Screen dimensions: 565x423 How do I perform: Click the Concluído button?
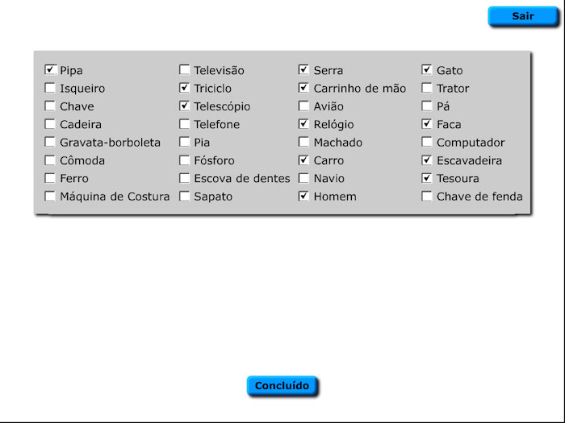[282, 386]
